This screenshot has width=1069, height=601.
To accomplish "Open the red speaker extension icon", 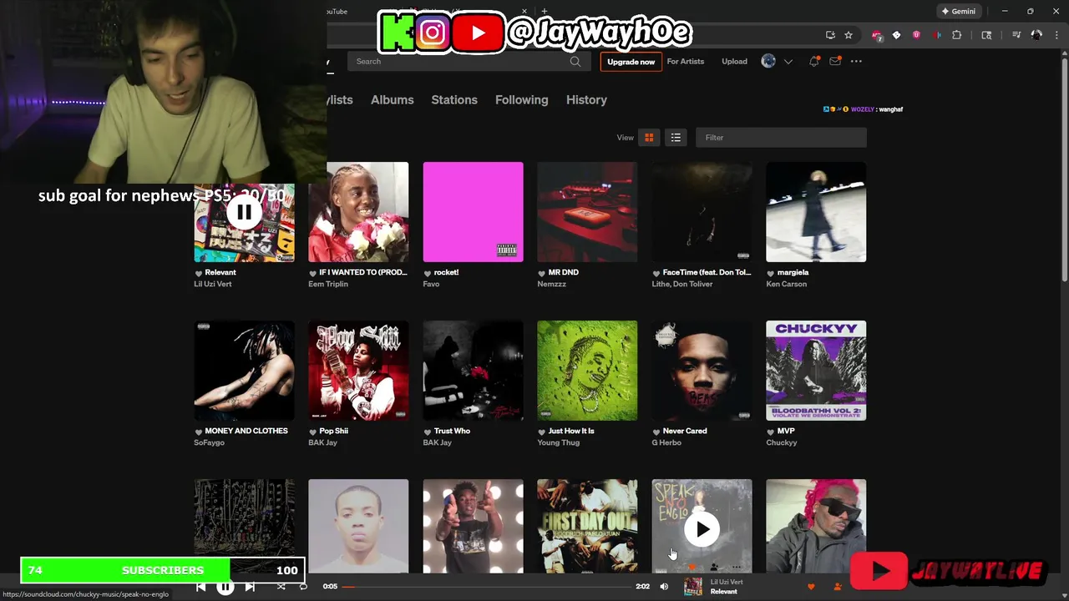I will click(x=936, y=35).
